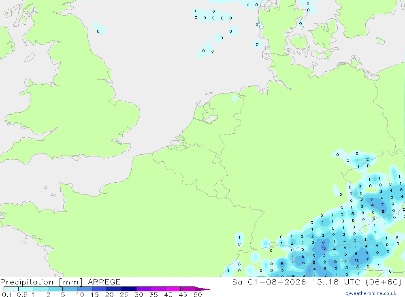
Task: Pick the 35–40 mm purple legend swatch
Action: tap(158, 289)
